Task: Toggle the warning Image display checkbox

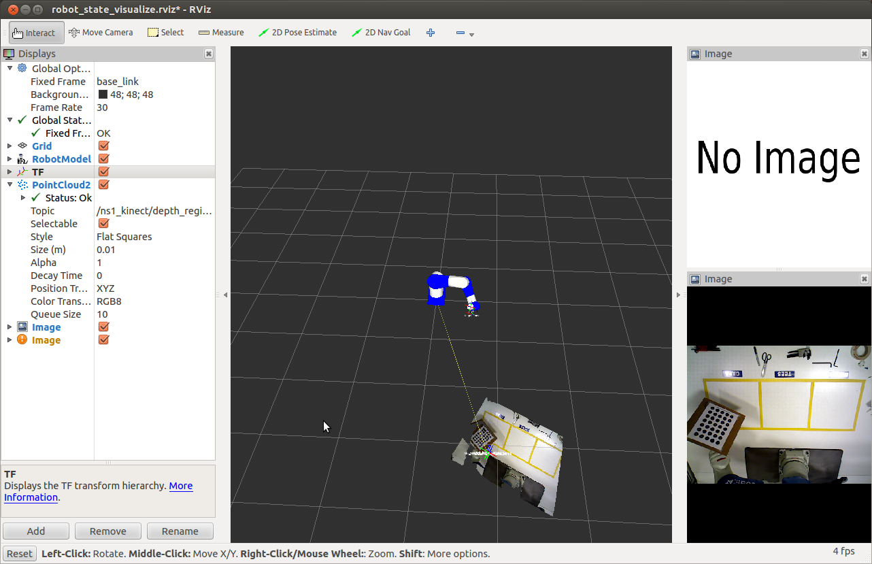Action: tap(104, 340)
